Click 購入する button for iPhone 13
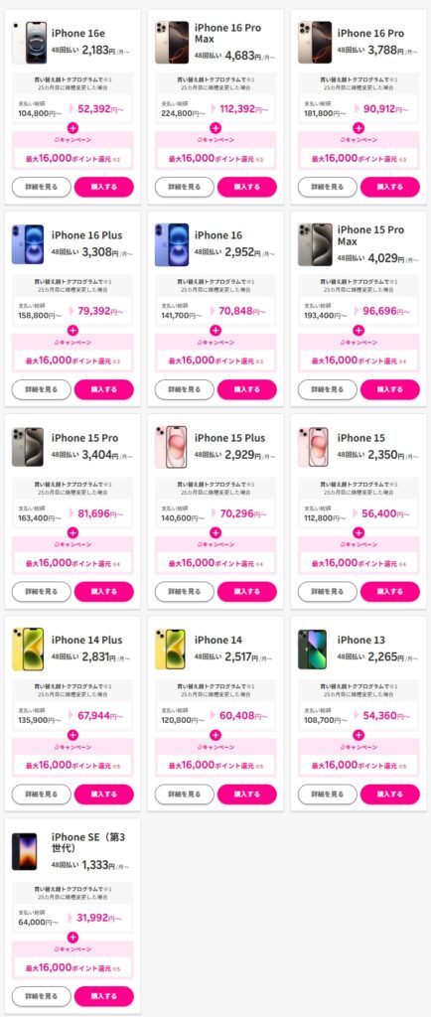 (389, 794)
